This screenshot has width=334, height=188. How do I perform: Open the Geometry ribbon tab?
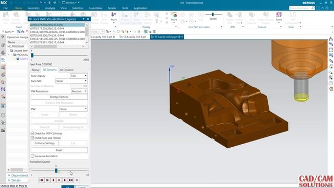[x=33, y=8]
